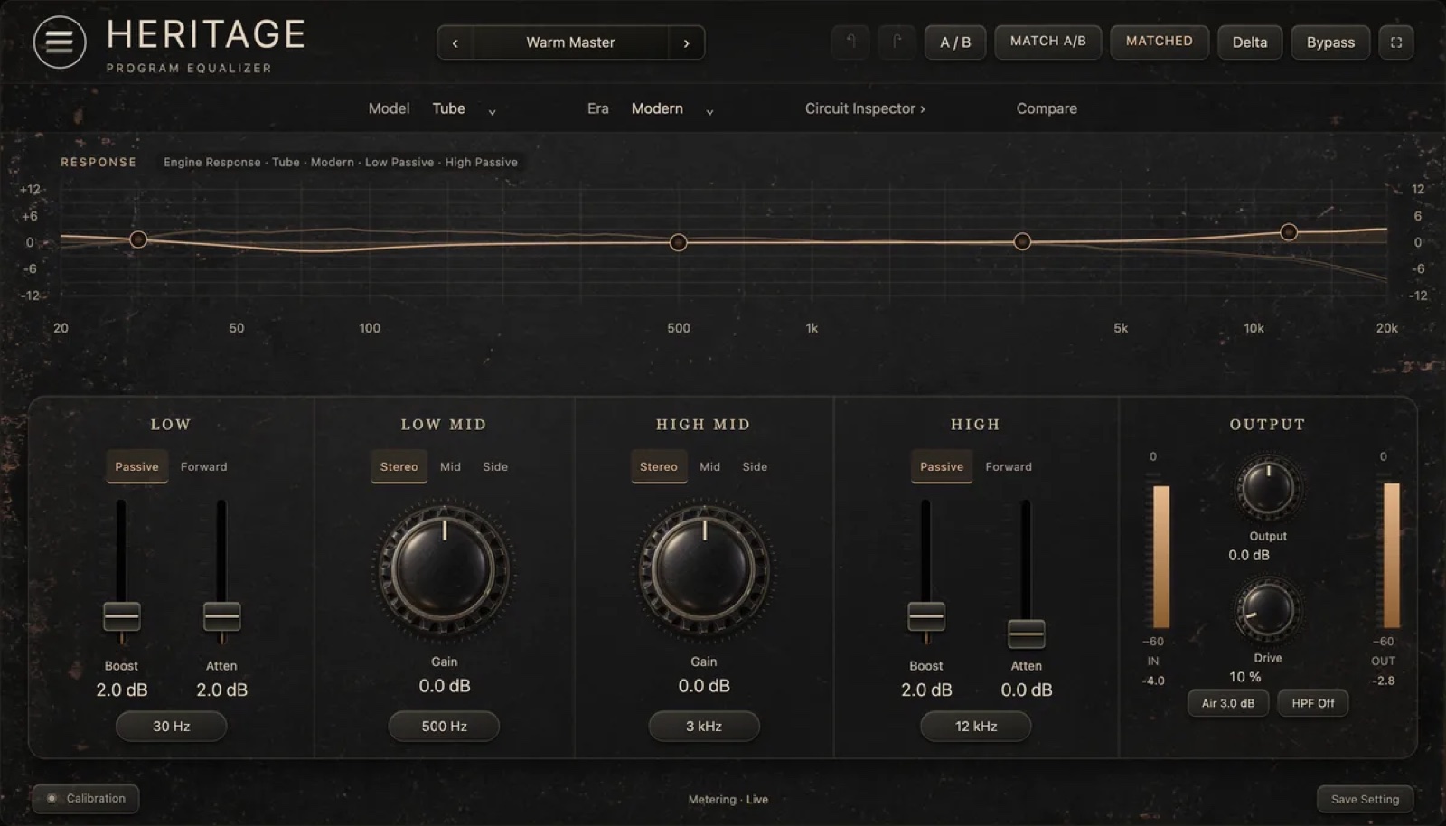Select High band Passive mode
This screenshot has height=826, width=1446.
pos(942,466)
